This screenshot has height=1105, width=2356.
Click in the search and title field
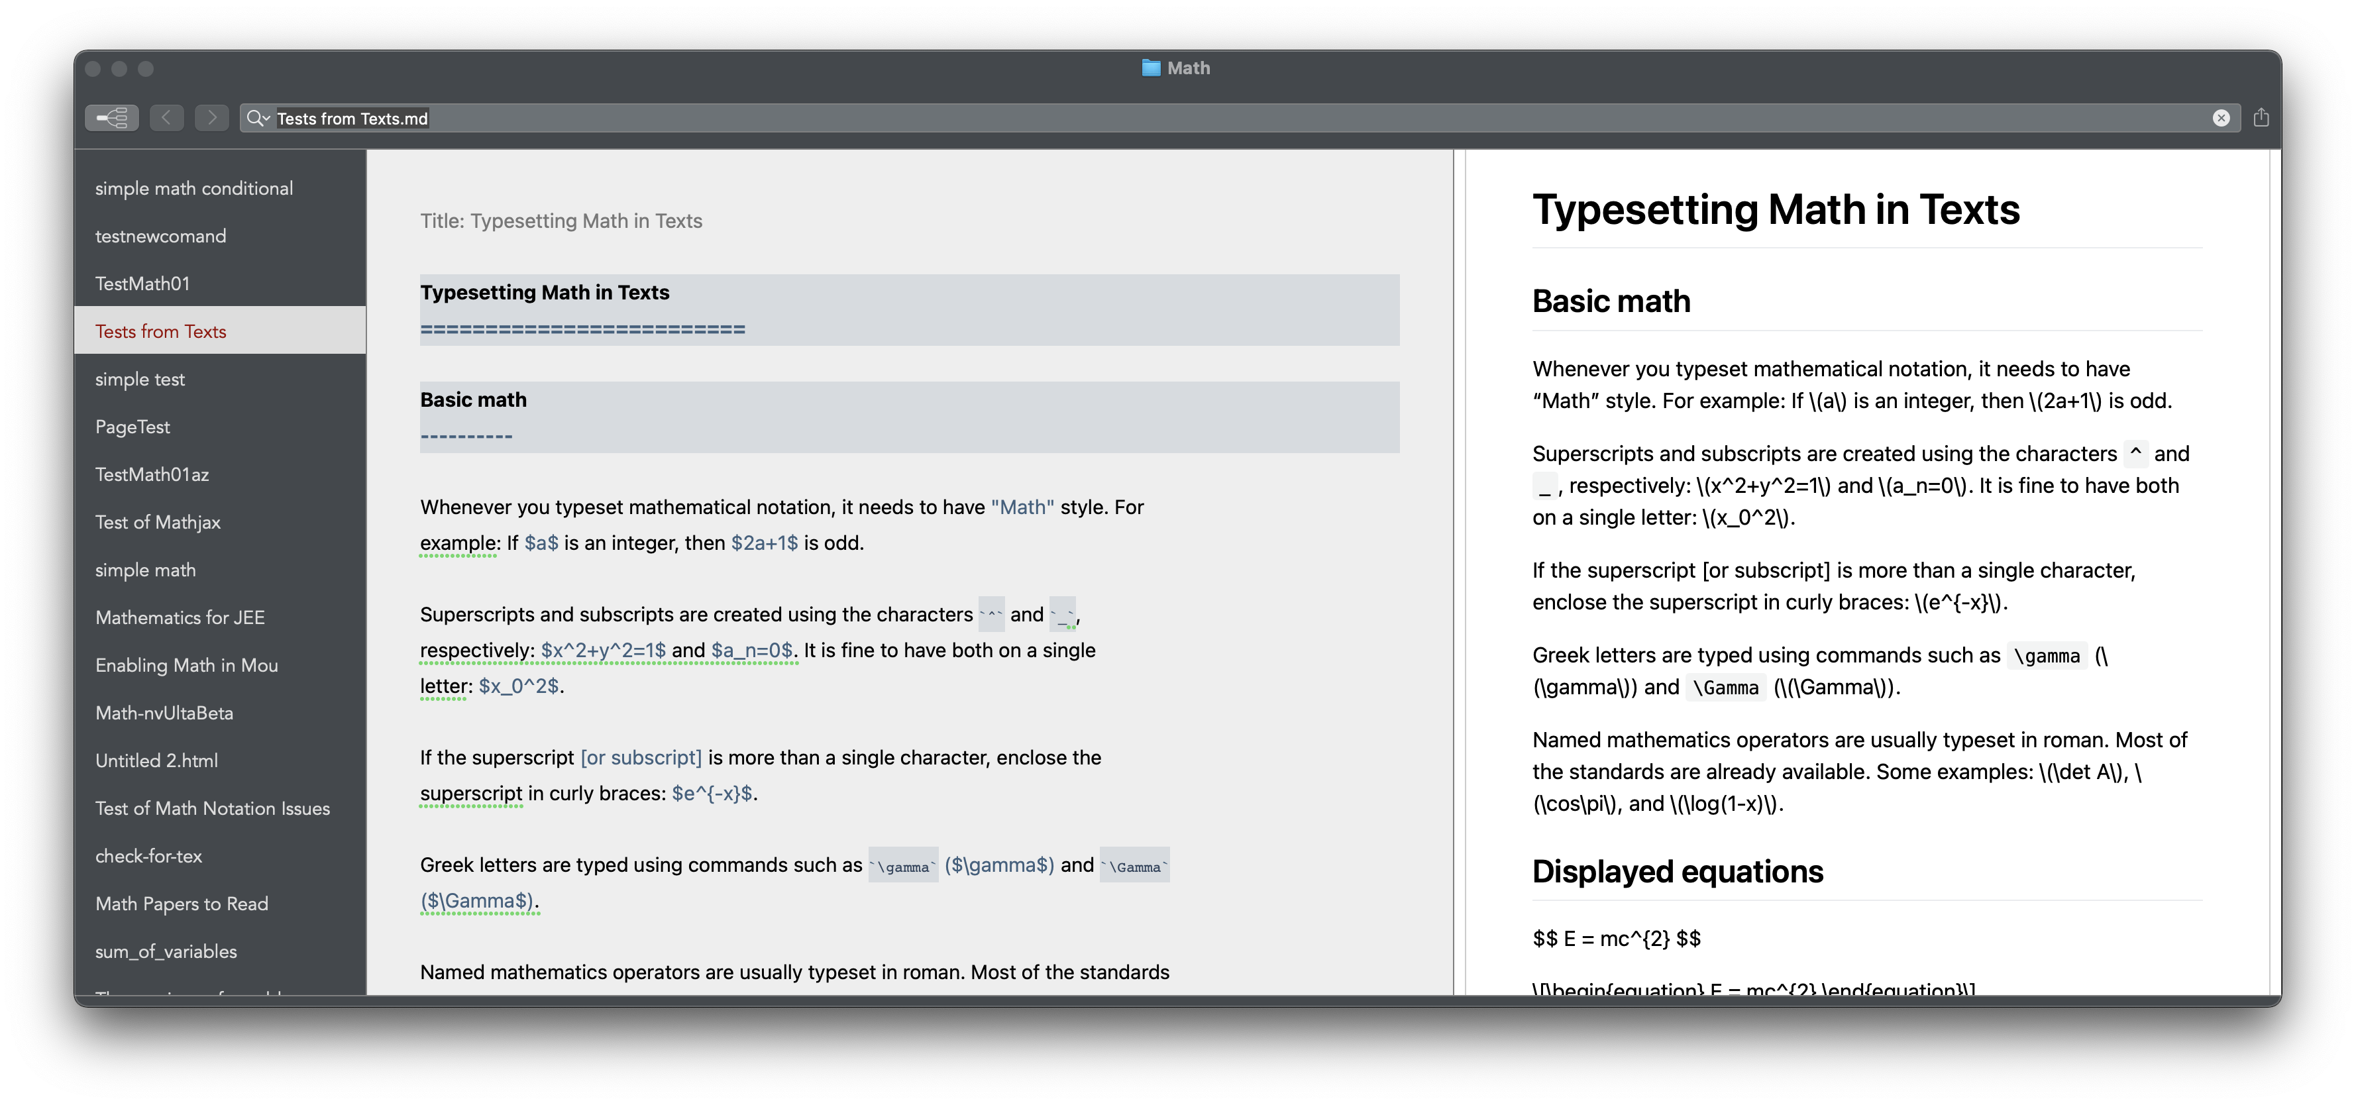[x=1189, y=118]
